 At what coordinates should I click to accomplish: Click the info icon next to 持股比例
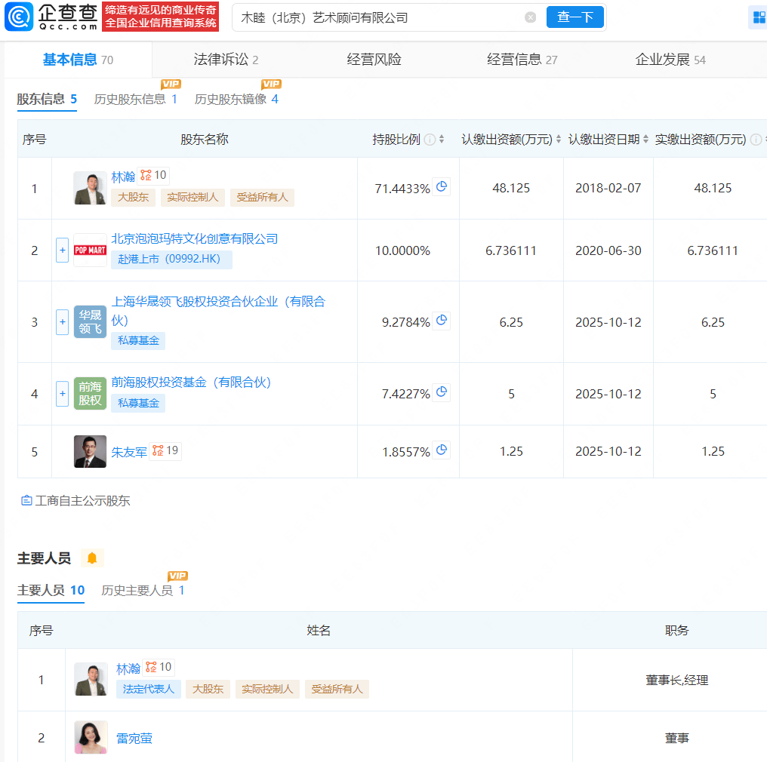coord(430,140)
